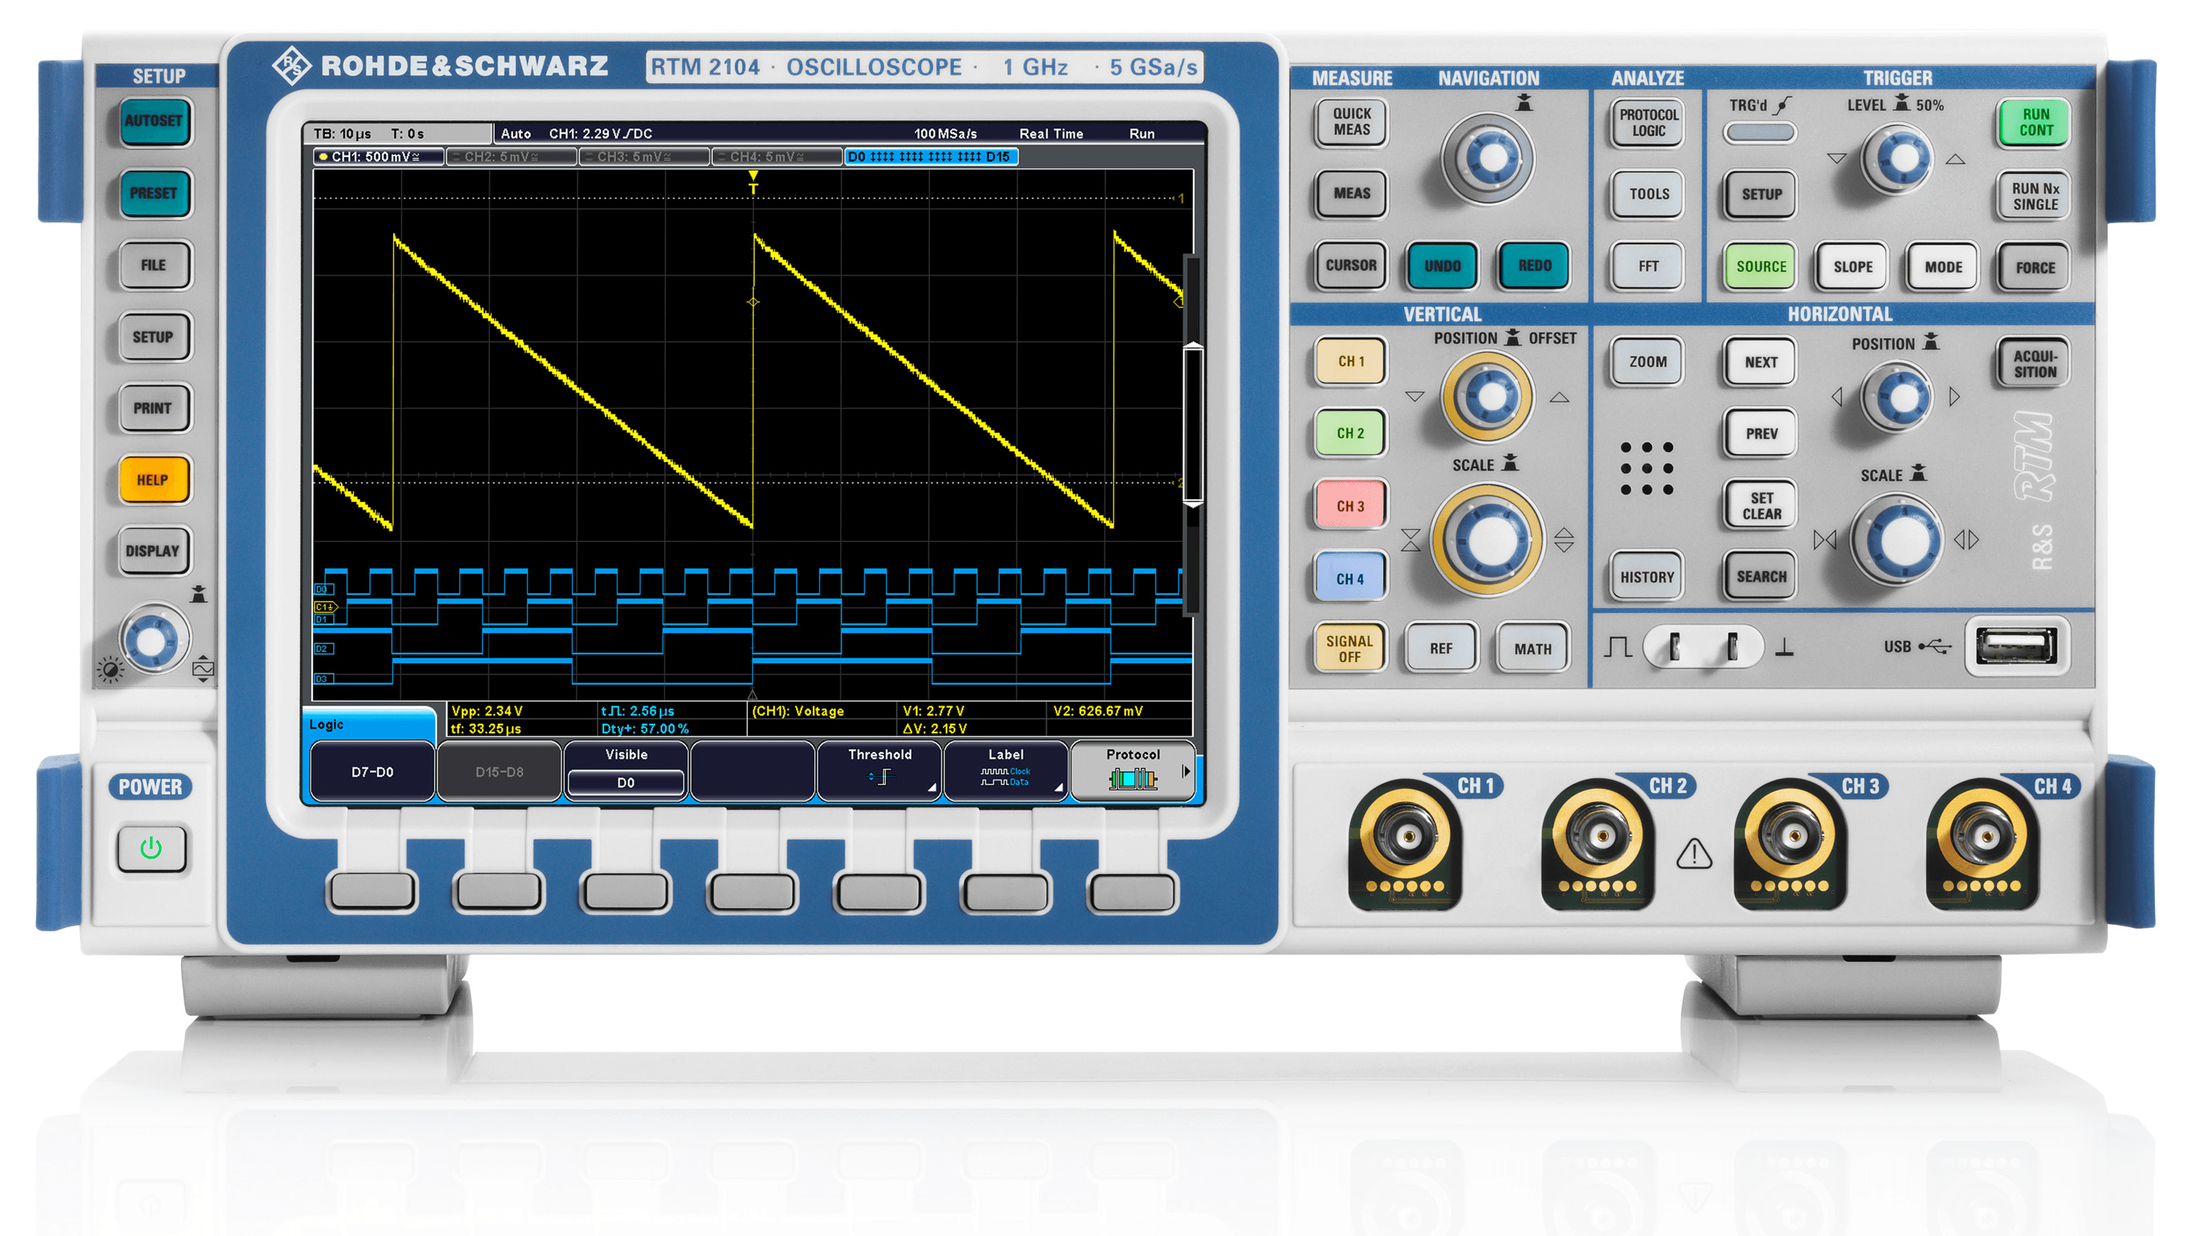Click the ZOOM button

click(1648, 362)
